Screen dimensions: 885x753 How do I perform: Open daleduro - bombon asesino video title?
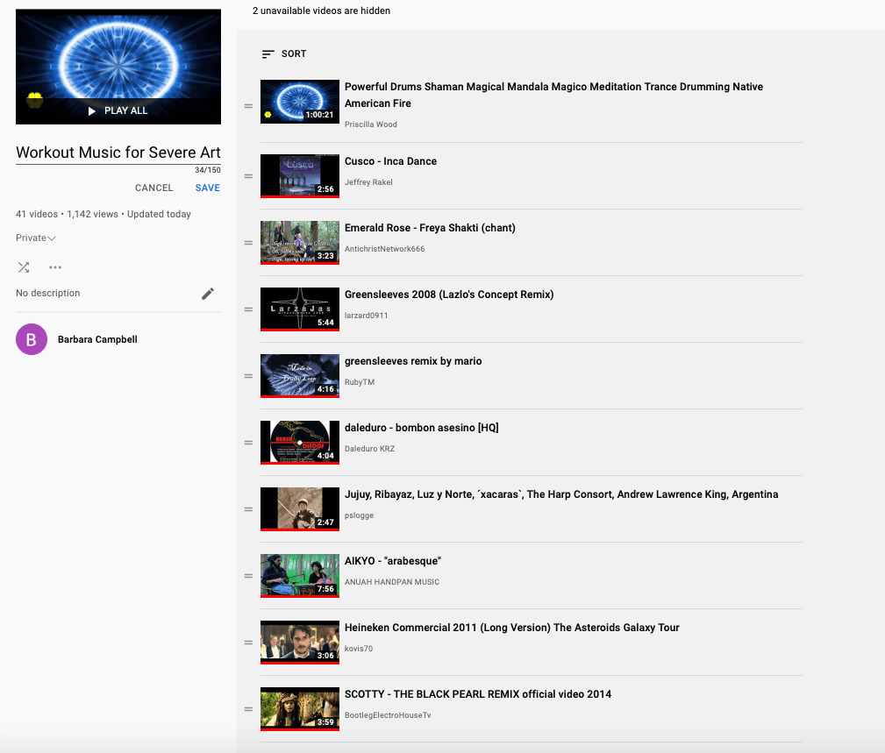(421, 428)
